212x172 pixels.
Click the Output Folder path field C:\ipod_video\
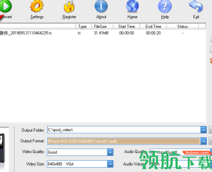pyautogui.click(x=124, y=130)
